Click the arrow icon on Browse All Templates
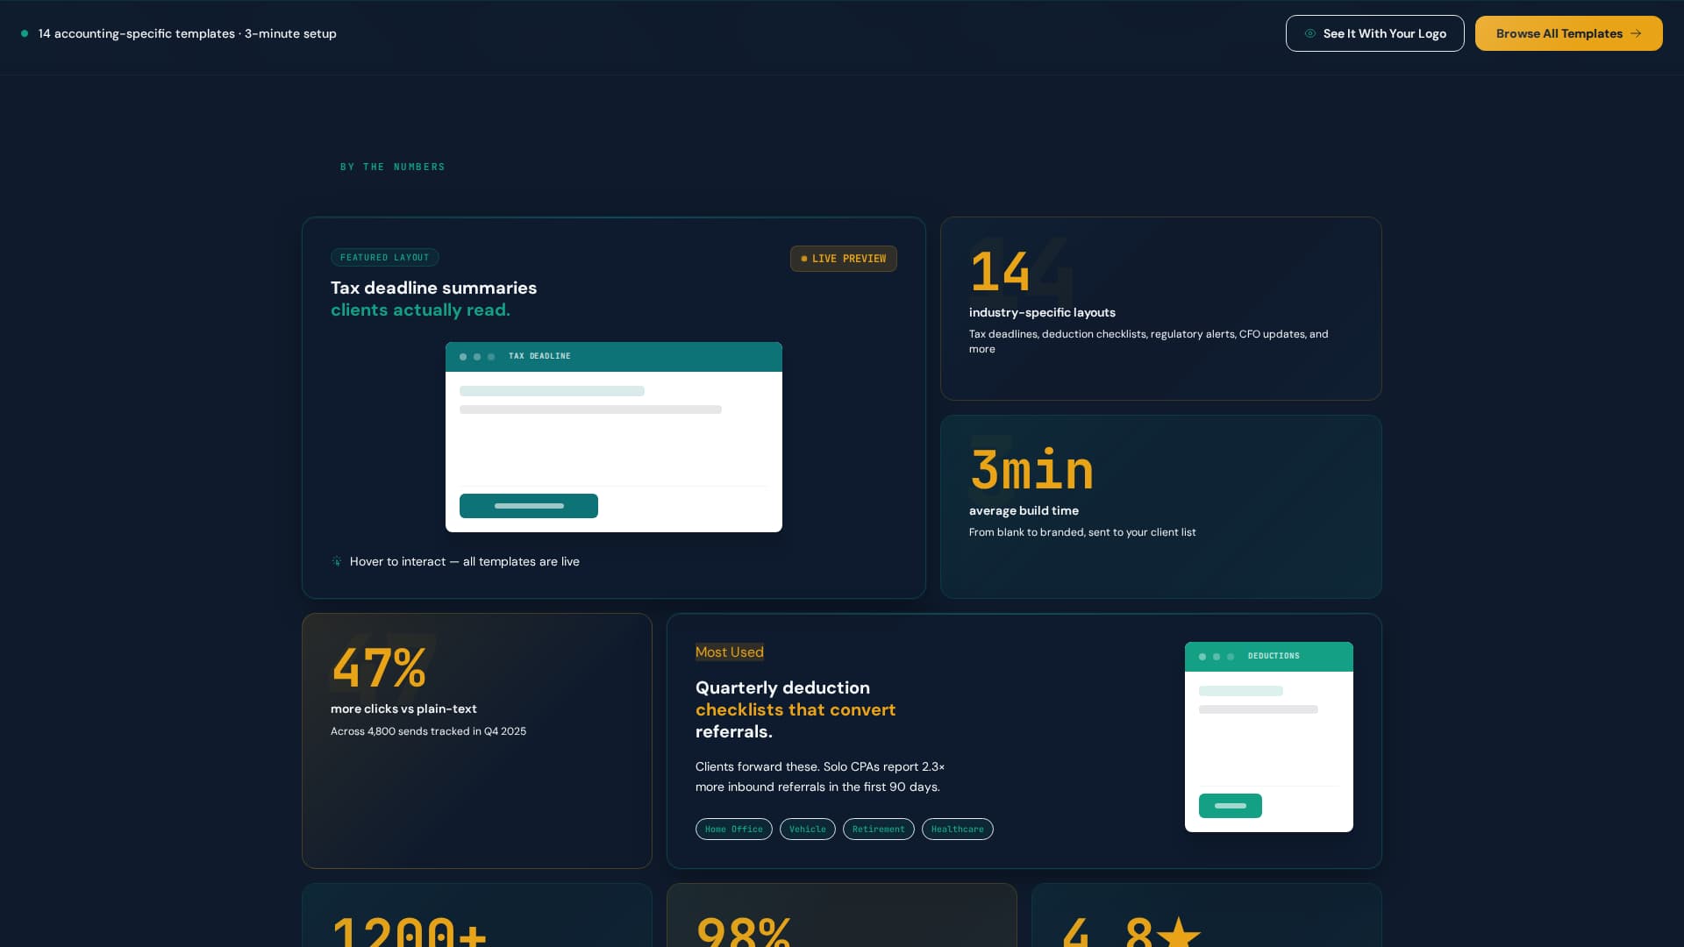This screenshot has height=947, width=1684. pyautogui.click(x=1636, y=33)
